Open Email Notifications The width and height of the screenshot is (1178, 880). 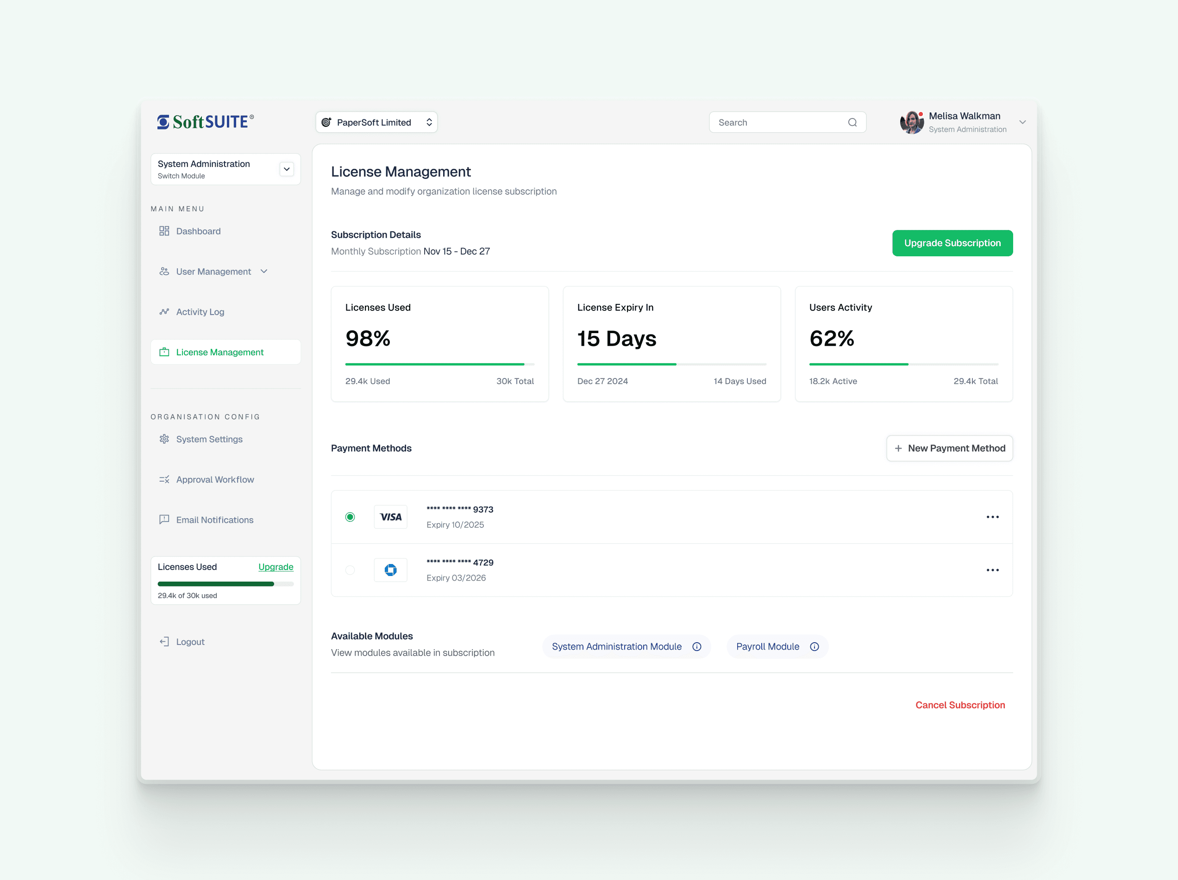coord(225,520)
